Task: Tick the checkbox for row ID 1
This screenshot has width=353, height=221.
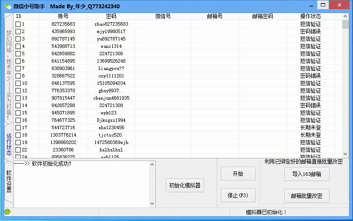Action: click(18, 24)
